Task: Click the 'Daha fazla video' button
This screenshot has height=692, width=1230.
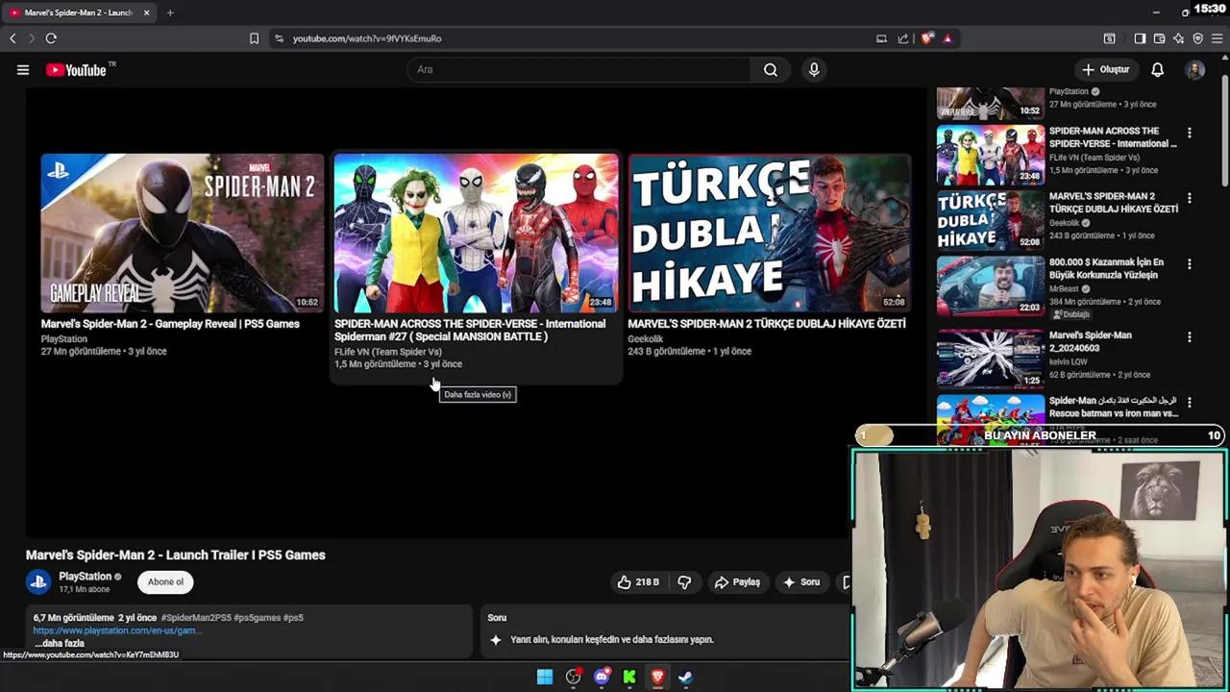Action: (478, 394)
